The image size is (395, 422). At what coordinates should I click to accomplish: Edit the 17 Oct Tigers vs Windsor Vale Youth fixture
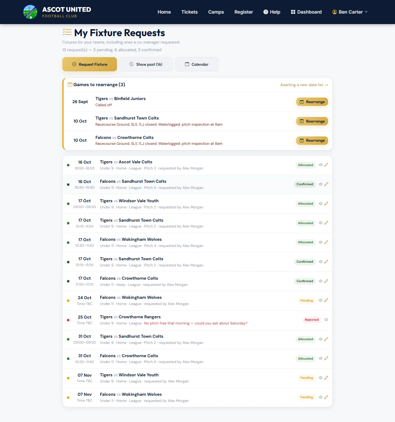[x=326, y=204]
